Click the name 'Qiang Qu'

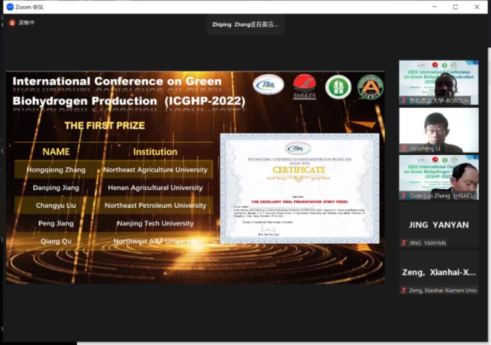56,241
